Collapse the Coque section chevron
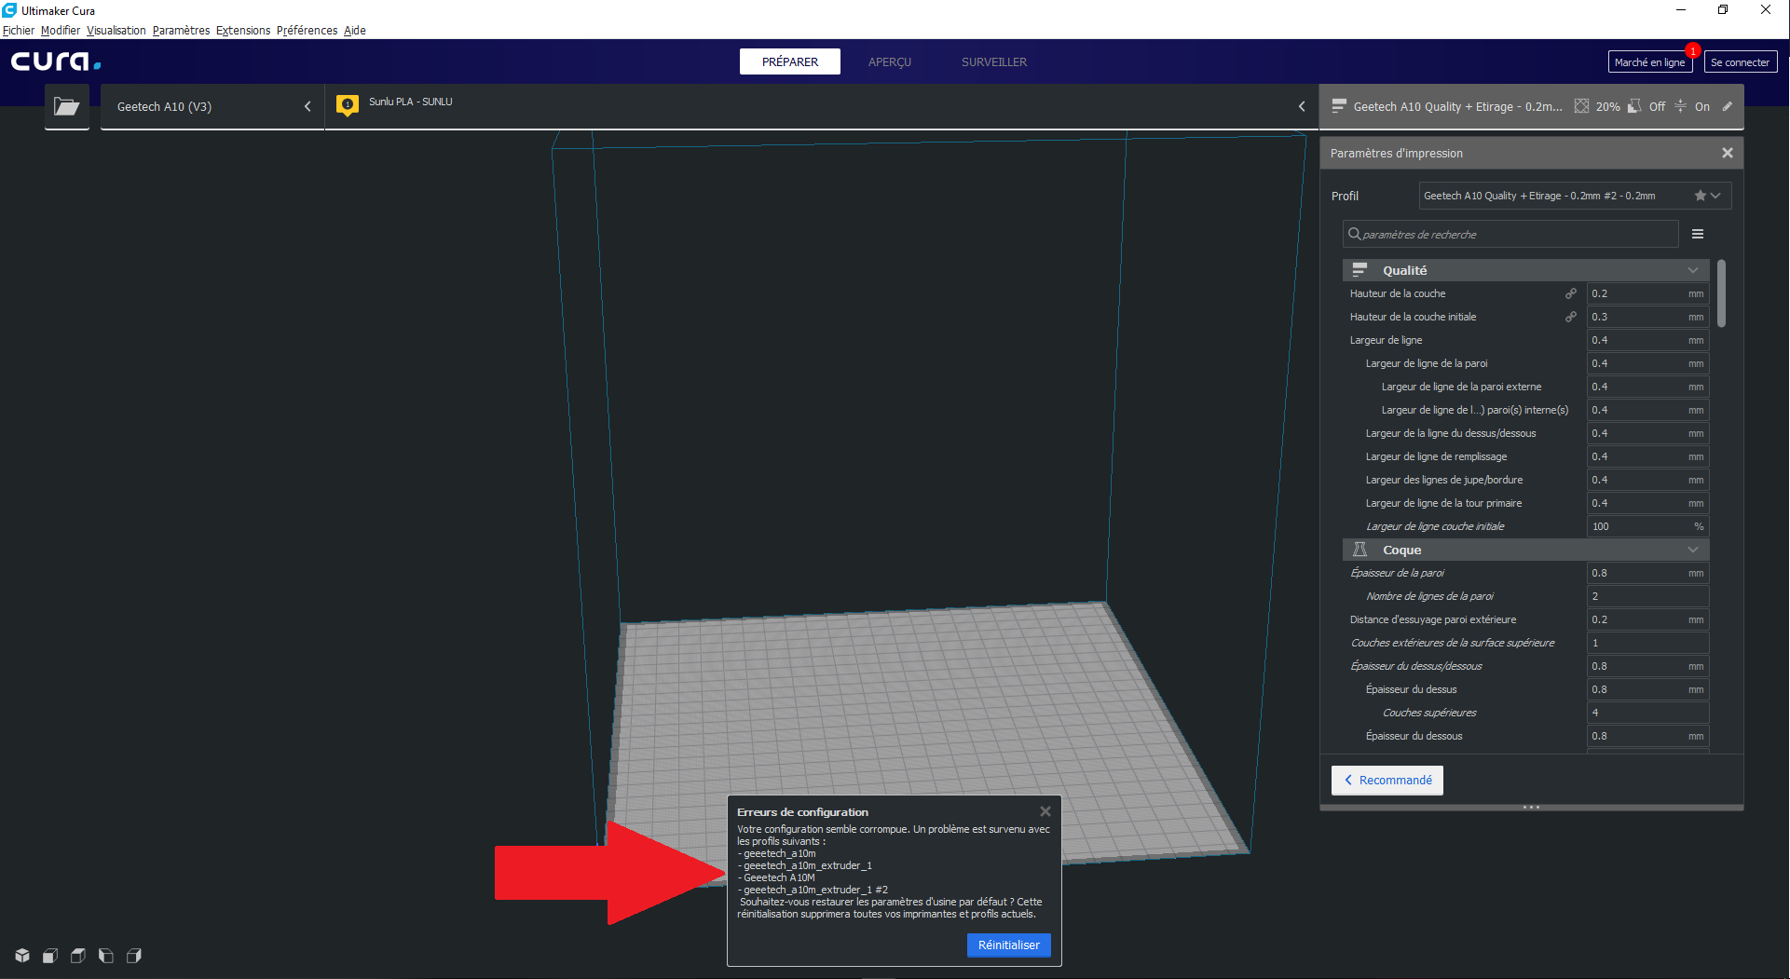 [1693, 550]
